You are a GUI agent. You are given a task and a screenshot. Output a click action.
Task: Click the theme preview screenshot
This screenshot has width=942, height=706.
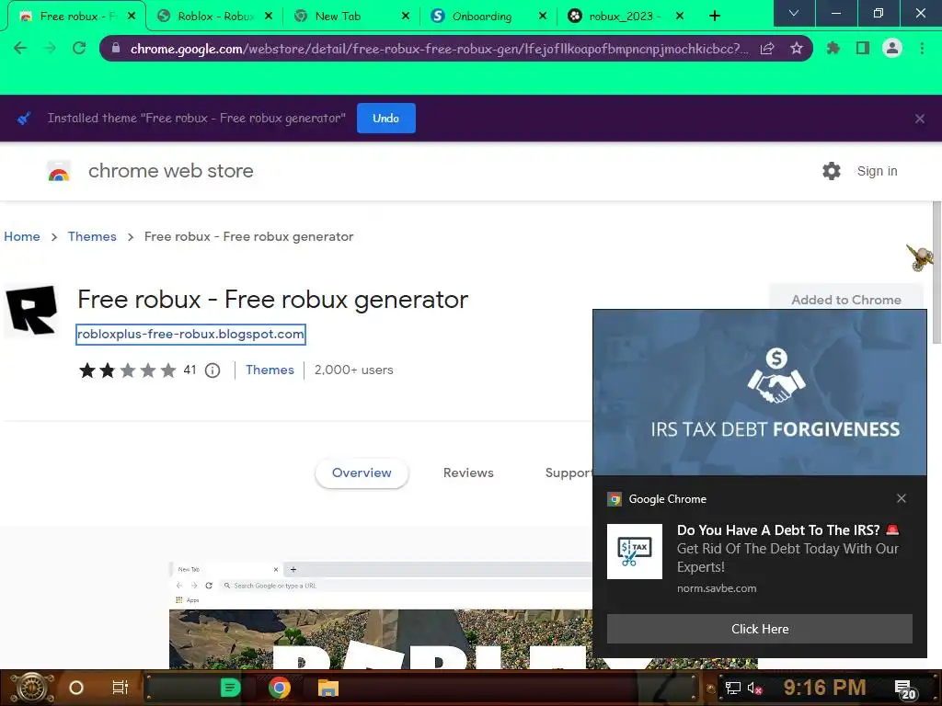click(380, 615)
